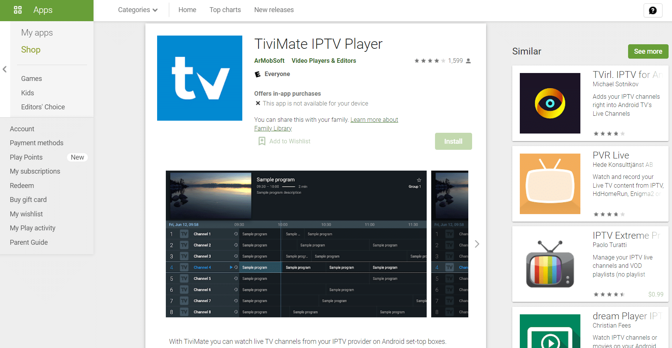Click the TiviMate blue TV app icon

(x=200, y=78)
